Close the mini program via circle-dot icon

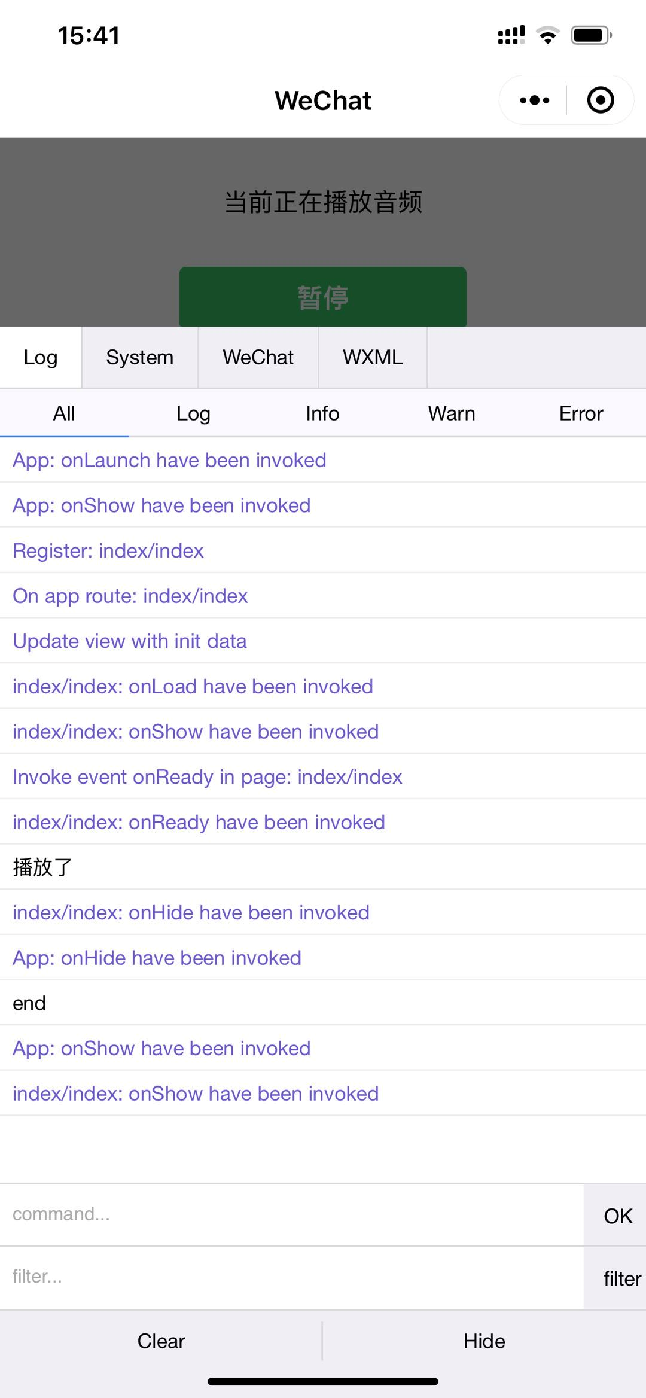601,100
